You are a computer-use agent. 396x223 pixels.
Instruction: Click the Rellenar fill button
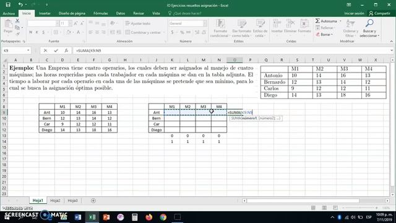click(x=325, y=28)
